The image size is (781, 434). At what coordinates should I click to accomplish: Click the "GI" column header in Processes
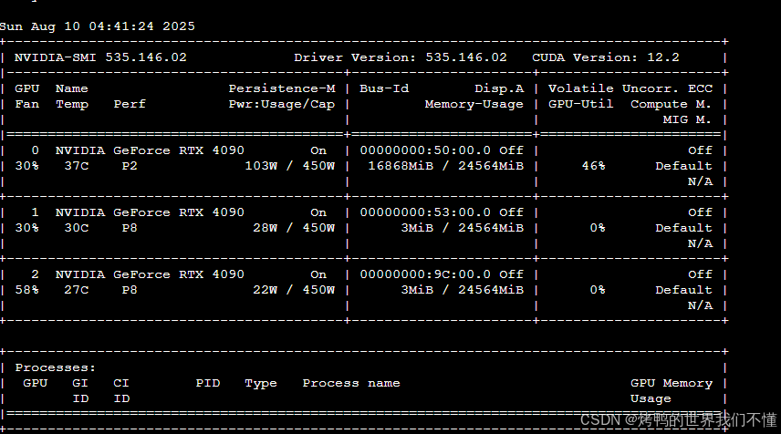[x=80, y=383]
